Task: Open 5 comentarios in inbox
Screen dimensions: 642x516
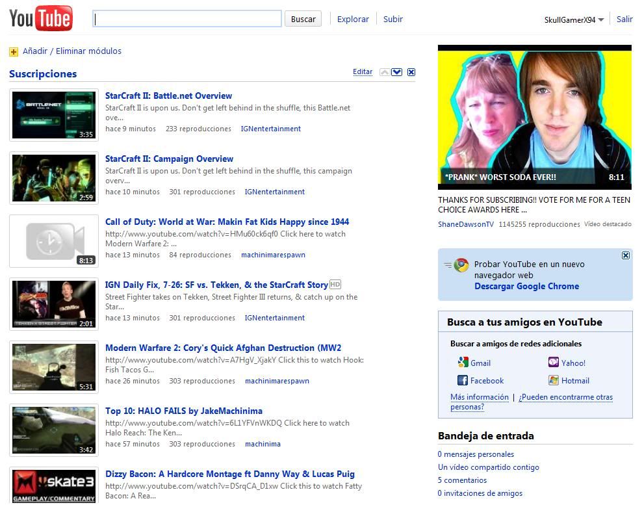Action: click(x=462, y=480)
